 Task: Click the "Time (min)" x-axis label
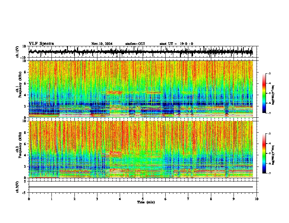146,202
